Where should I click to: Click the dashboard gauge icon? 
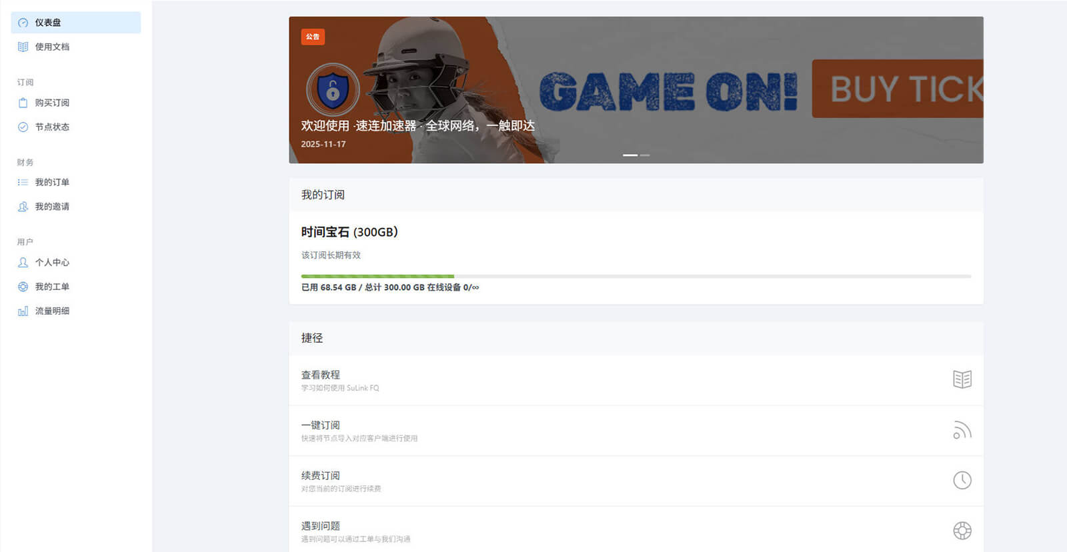pos(23,23)
